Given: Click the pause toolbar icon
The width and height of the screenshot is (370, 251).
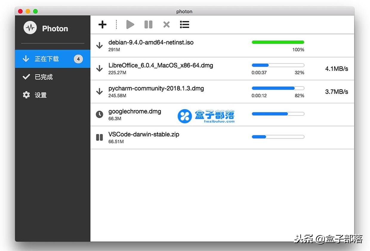Looking at the screenshot, I should 148,24.
